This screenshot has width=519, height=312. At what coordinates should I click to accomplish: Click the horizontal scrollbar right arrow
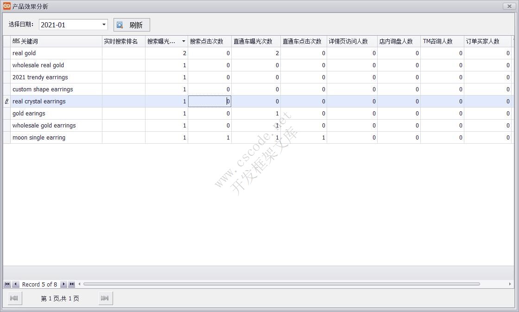tap(510, 284)
